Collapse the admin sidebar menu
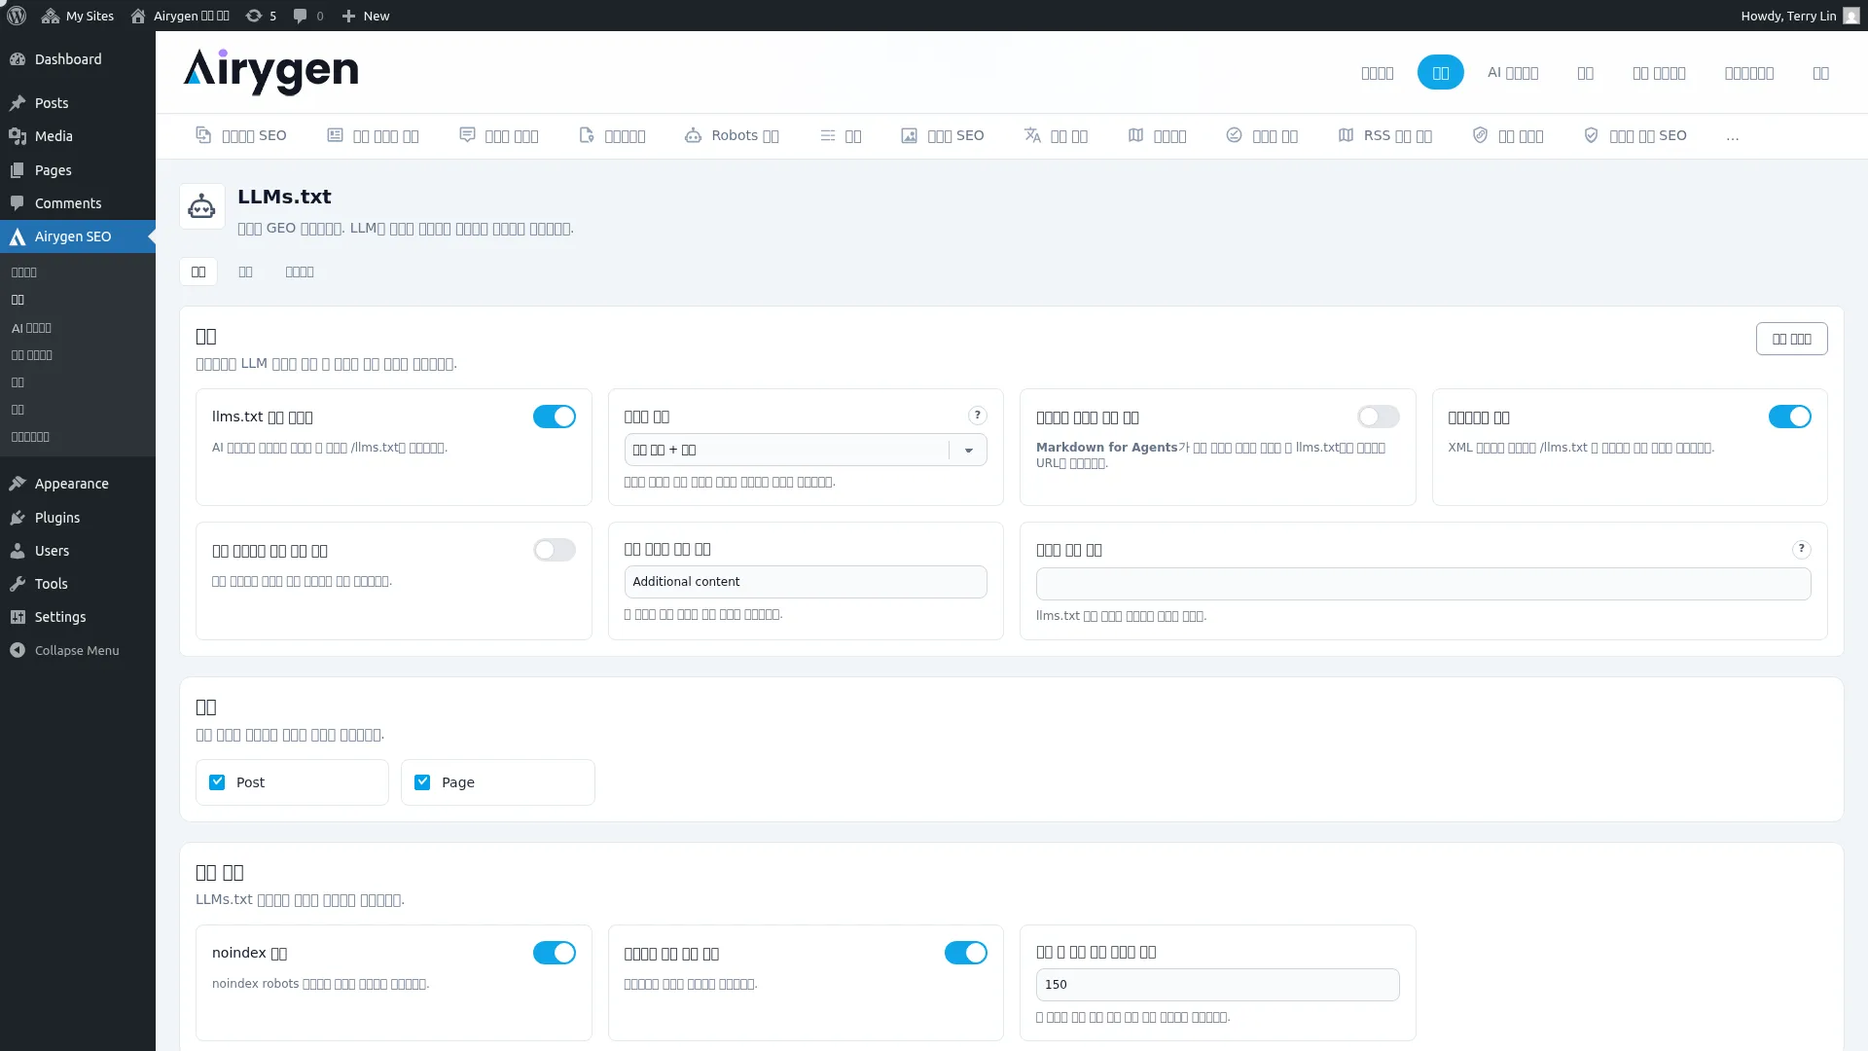Viewport: 1868px width, 1051px height. pos(78,650)
